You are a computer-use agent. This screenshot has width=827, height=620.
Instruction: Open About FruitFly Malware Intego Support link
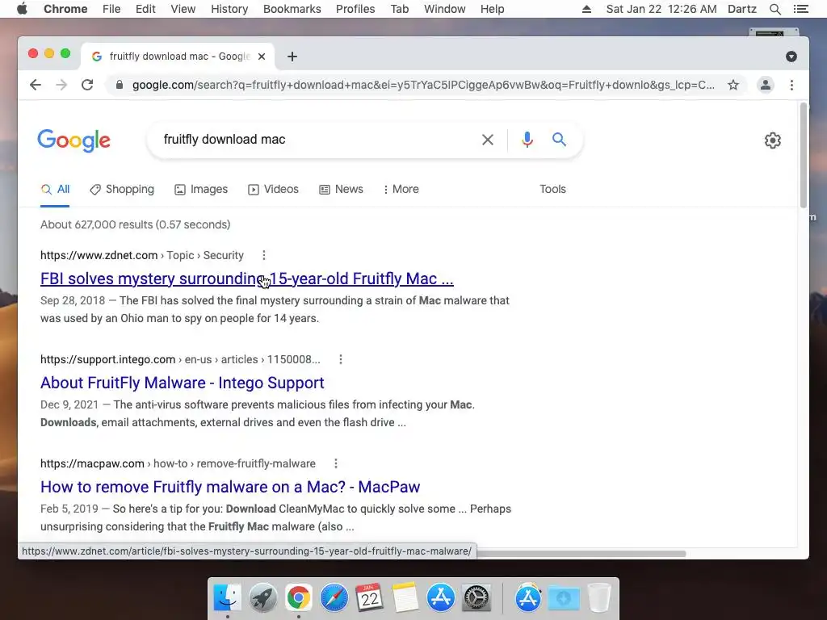pyautogui.click(x=182, y=383)
